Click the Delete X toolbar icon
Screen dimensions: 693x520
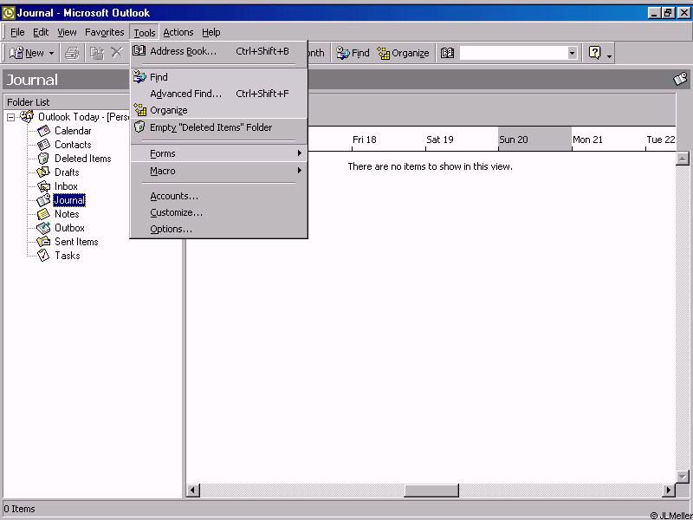(x=117, y=53)
